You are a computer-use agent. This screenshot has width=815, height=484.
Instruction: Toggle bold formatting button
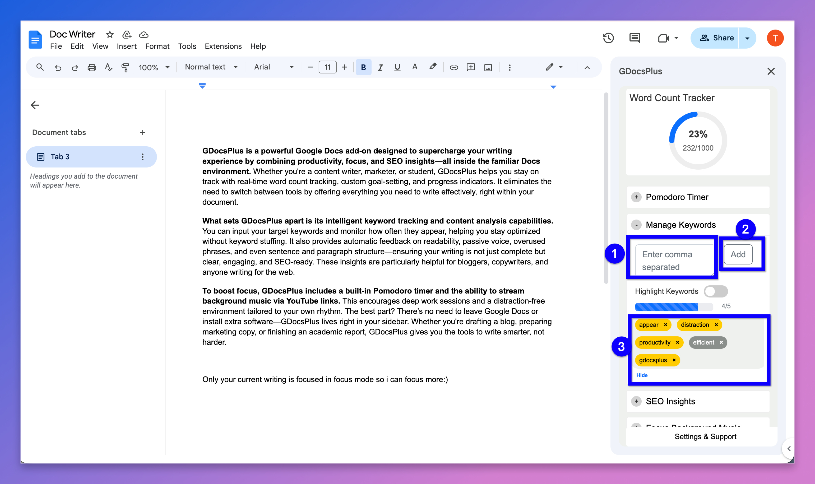363,68
